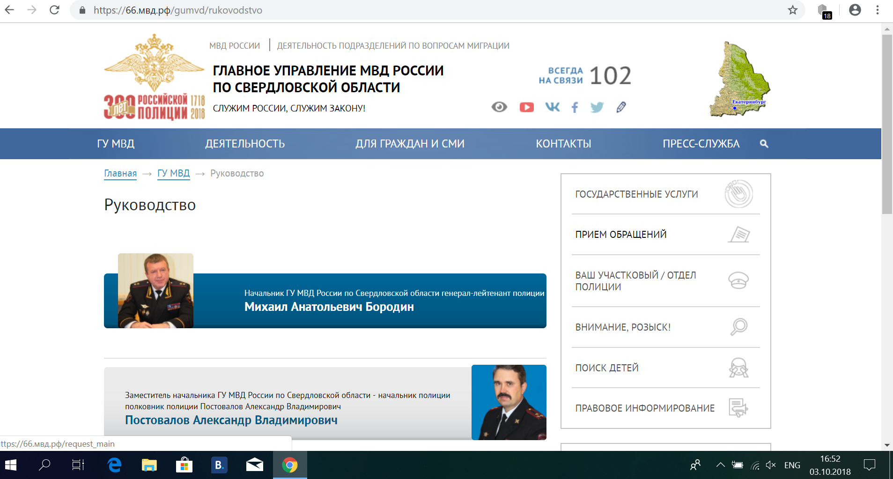Open the ПРИЕМ ОБРАЩЕНИЙ sidebar link
This screenshot has width=893, height=479.
(620, 235)
